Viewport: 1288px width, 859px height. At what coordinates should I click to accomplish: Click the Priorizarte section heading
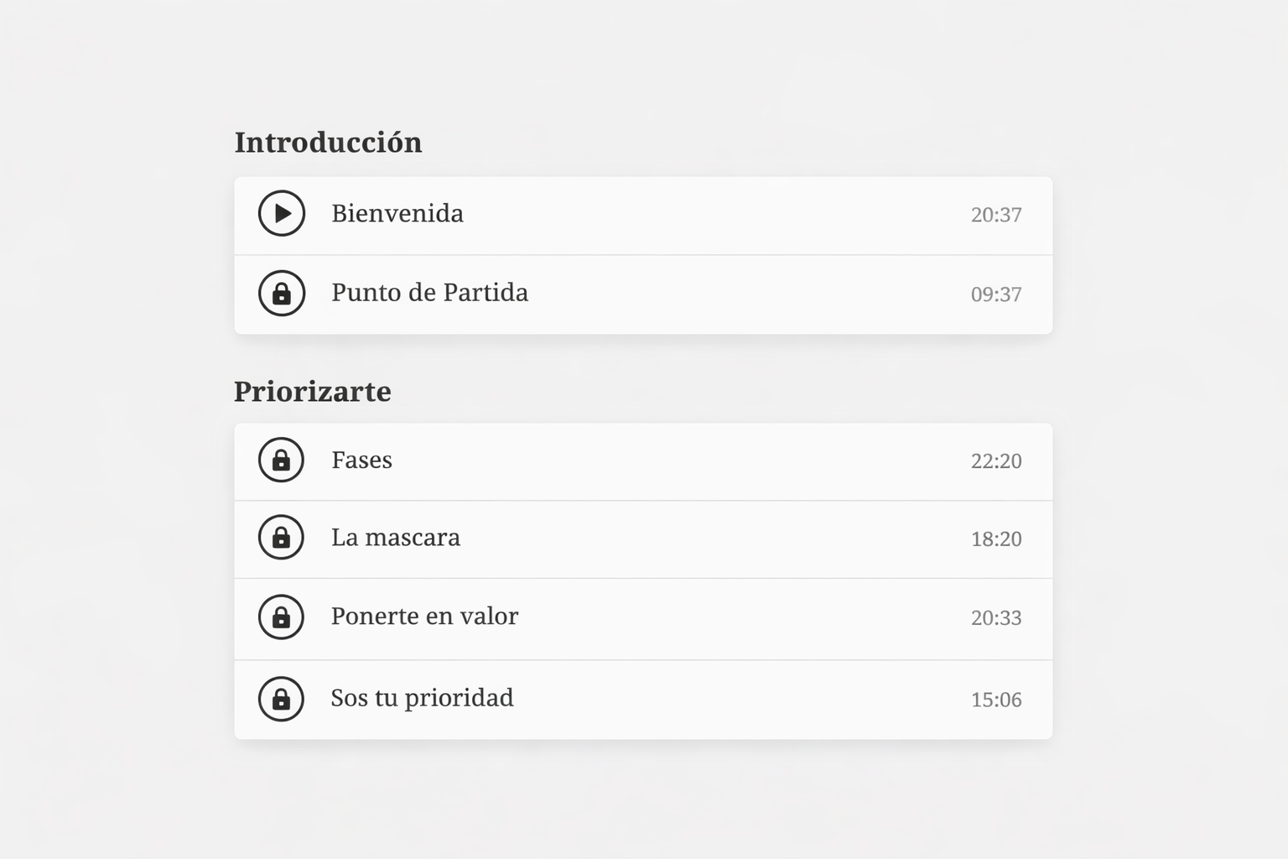[x=313, y=392]
